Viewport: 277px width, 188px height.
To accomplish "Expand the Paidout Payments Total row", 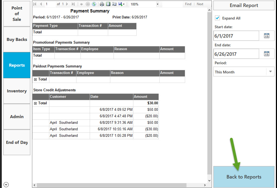I will click(36, 79).
